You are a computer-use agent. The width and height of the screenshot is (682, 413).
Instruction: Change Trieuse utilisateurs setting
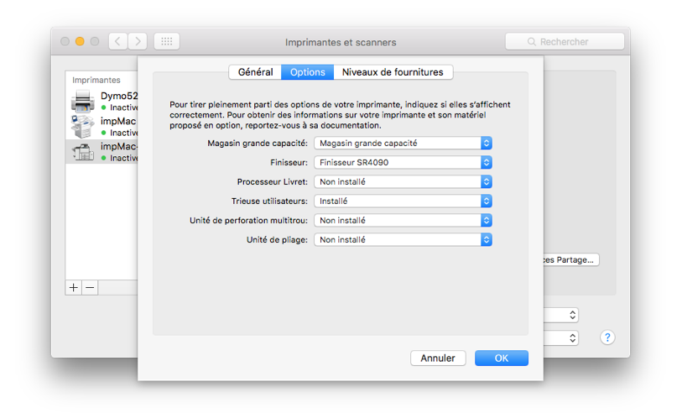click(x=402, y=201)
